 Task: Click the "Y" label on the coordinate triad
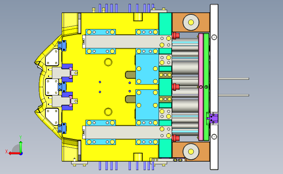tap(21, 137)
